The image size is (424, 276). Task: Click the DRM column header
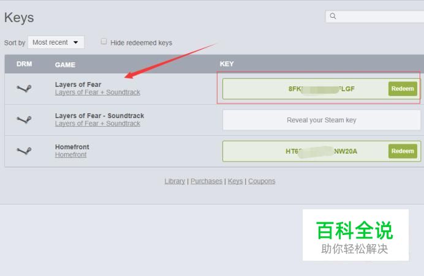tap(24, 64)
